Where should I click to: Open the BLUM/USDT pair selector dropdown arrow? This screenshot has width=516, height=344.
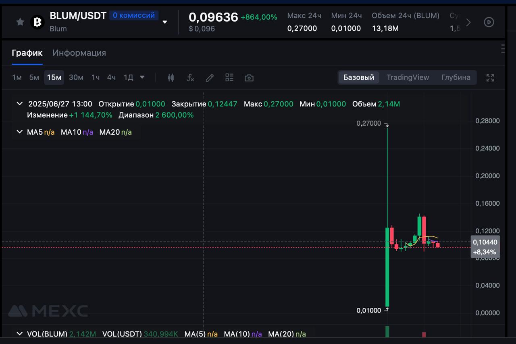click(x=164, y=22)
